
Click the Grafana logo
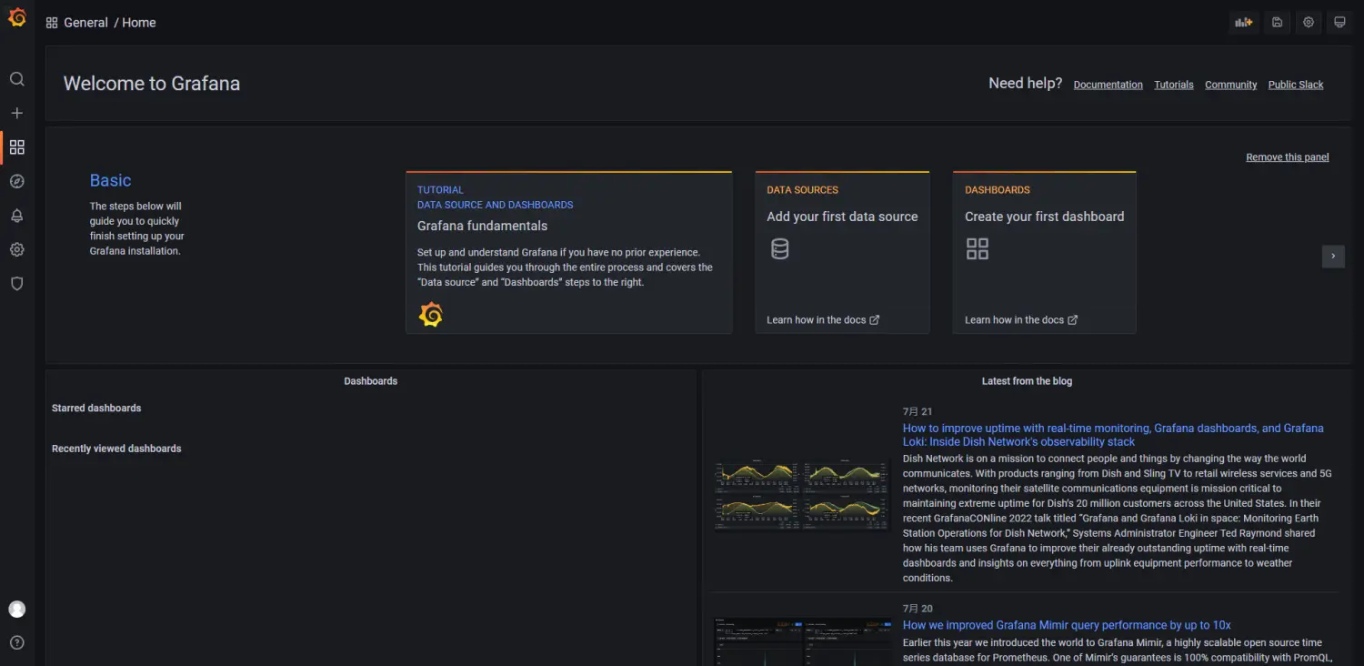[x=16, y=16]
